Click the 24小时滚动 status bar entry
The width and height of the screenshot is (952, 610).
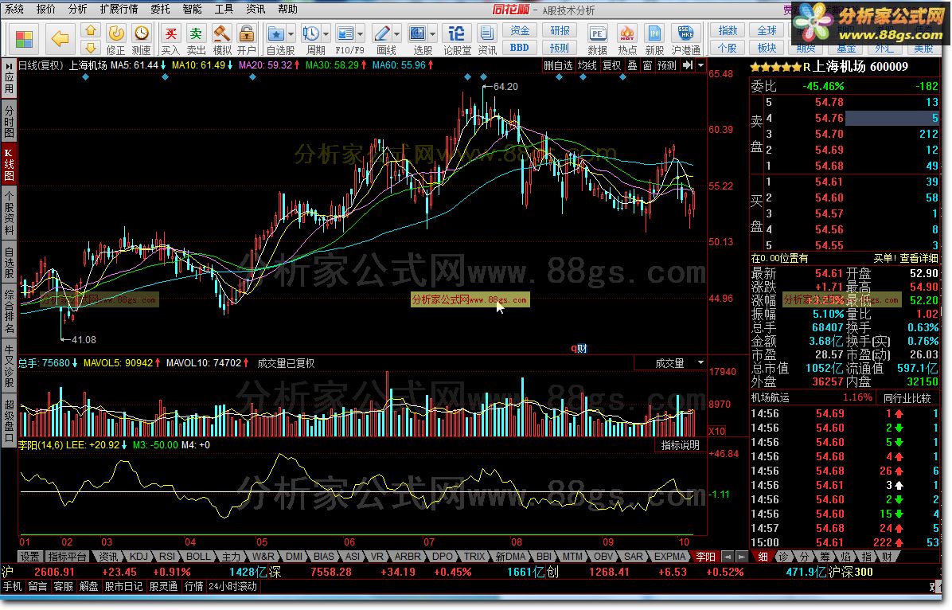(232, 587)
